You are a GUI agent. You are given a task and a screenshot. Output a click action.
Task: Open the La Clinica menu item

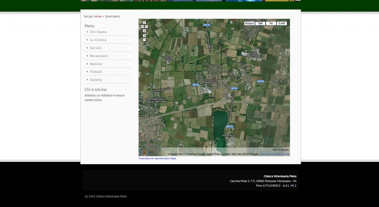[x=98, y=40]
